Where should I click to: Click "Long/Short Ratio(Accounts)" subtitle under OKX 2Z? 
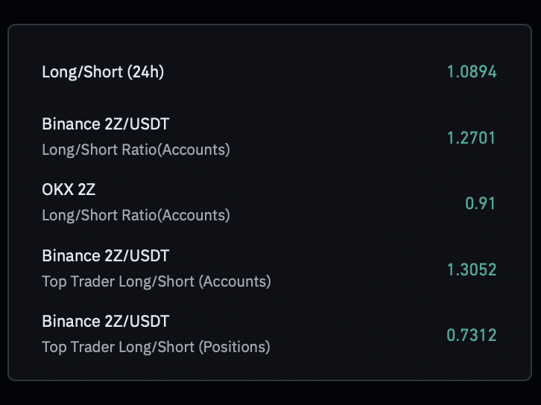tap(136, 215)
